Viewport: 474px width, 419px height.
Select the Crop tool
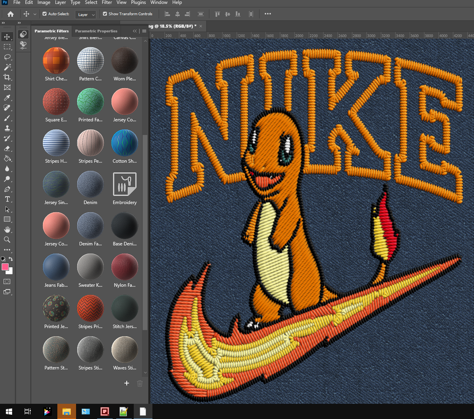pos(7,78)
